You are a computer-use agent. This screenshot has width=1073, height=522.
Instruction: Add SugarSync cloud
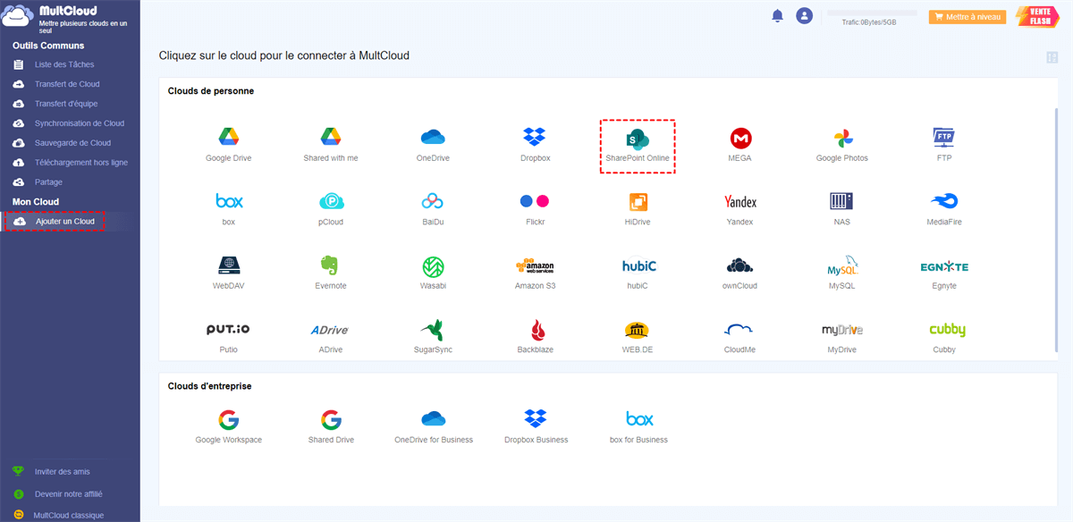tap(433, 338)
